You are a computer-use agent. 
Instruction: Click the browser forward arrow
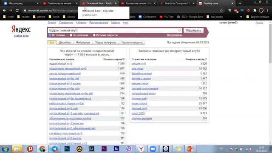coord(11,10)
